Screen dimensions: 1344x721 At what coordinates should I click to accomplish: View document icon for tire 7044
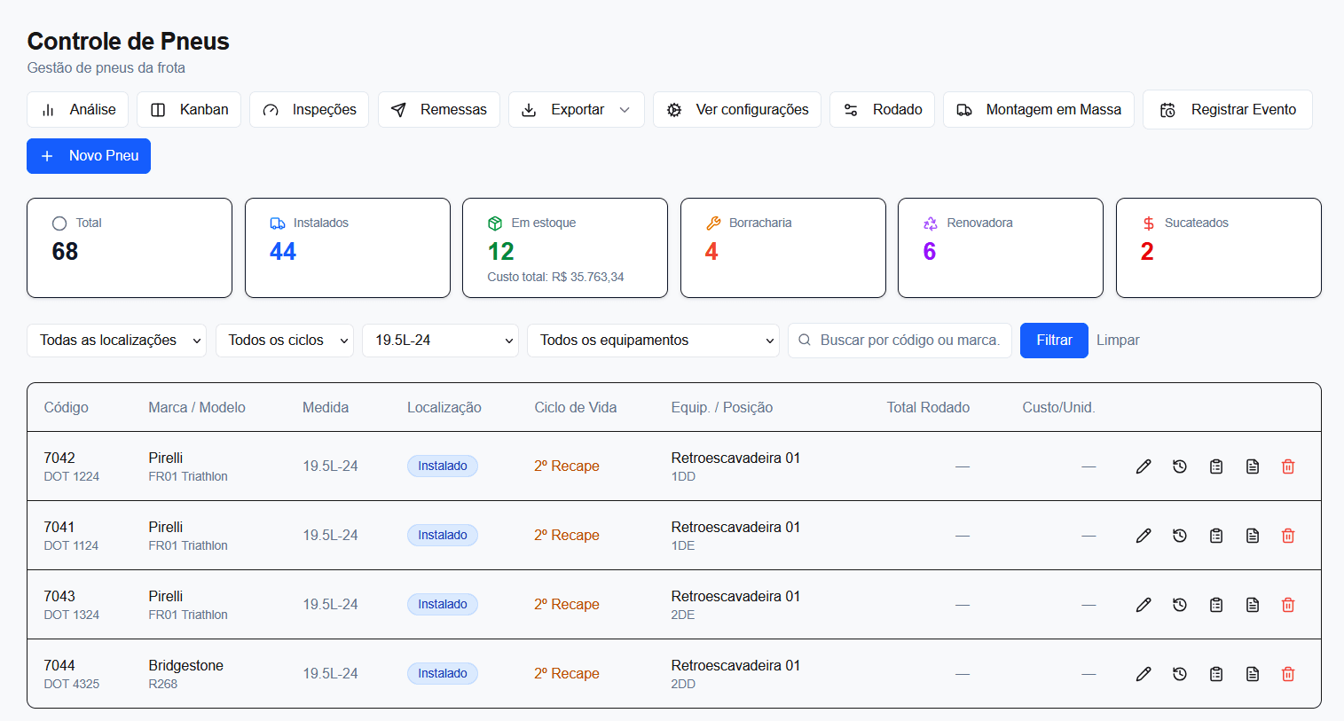point(1253,674)
